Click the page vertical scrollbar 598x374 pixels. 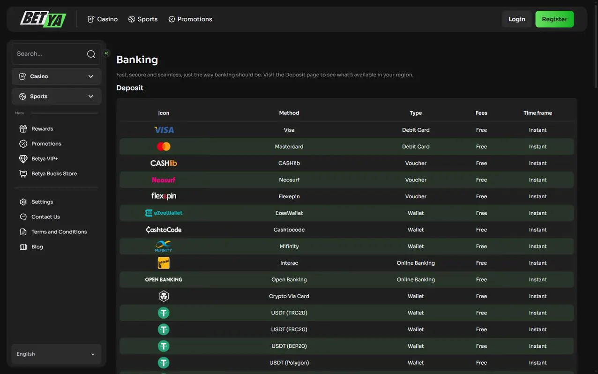coord(595,47)
